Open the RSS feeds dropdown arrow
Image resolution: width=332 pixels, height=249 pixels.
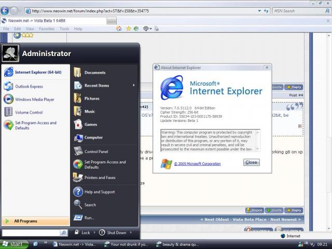(150, 29)
